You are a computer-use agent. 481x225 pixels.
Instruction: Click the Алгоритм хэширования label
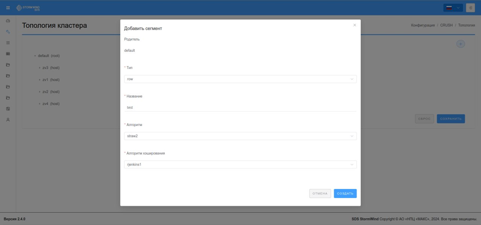click(146, 153)
